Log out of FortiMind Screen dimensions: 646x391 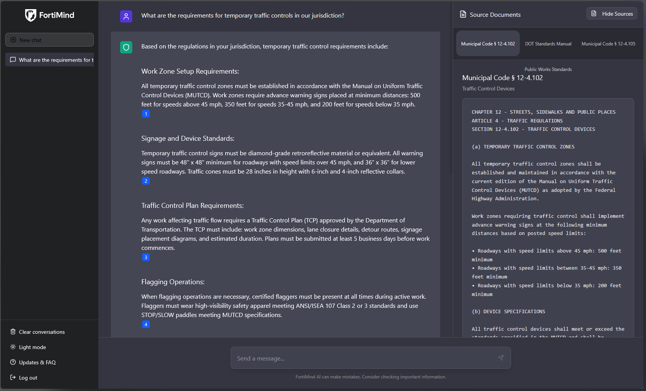(x=28, y=378)
